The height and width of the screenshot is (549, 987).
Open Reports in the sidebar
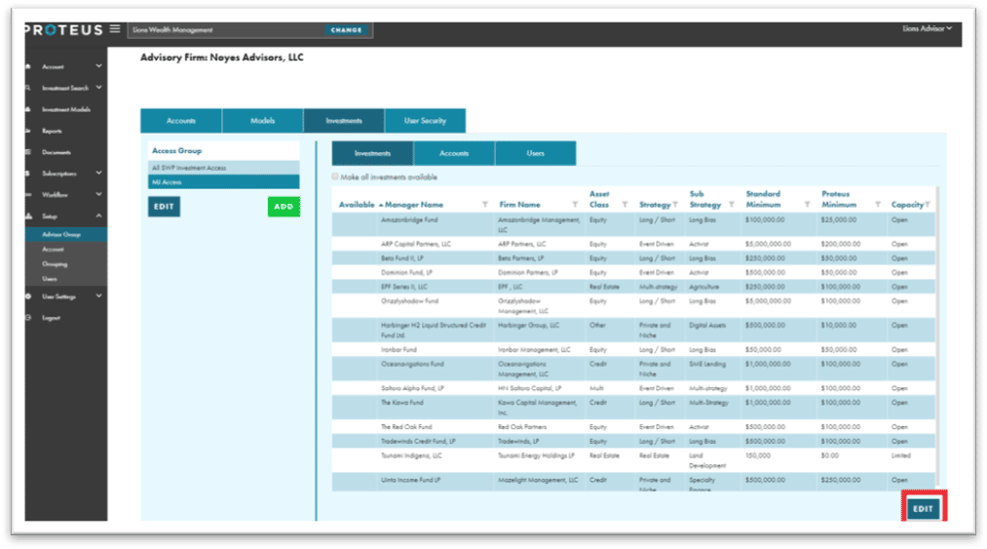click(52, 131)
